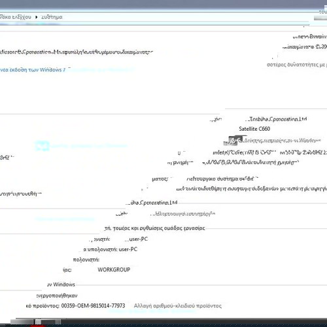327x327 pixels.
Task: Go to Πίνακα Ελέγχου in the breadcrumb
Action: 16,17
